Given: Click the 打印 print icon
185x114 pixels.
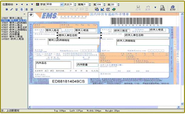Looking at the screenshot, I should [x=173, y=8].
